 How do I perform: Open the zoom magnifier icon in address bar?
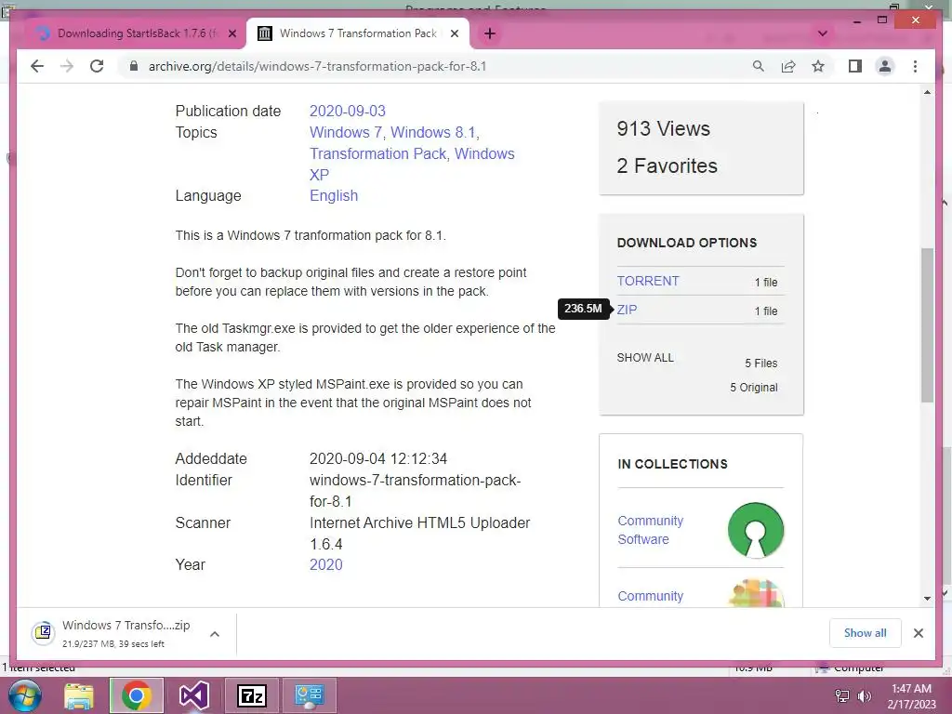tap(759, 66)
